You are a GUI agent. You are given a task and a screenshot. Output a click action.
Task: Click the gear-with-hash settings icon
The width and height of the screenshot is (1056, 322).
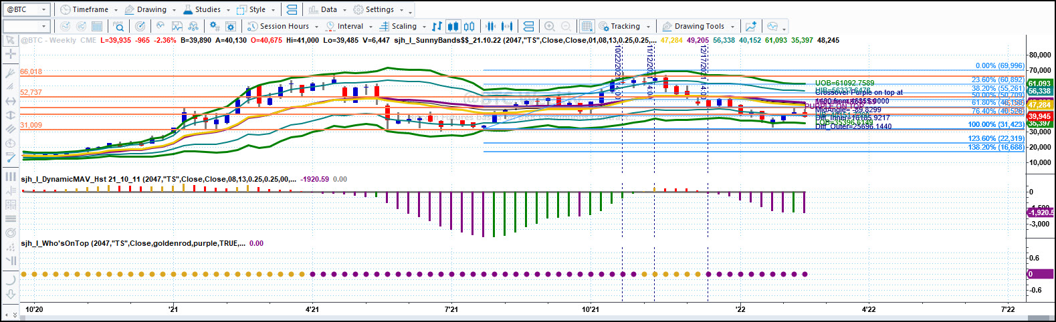pyautogui.click(x=215, y=26)
